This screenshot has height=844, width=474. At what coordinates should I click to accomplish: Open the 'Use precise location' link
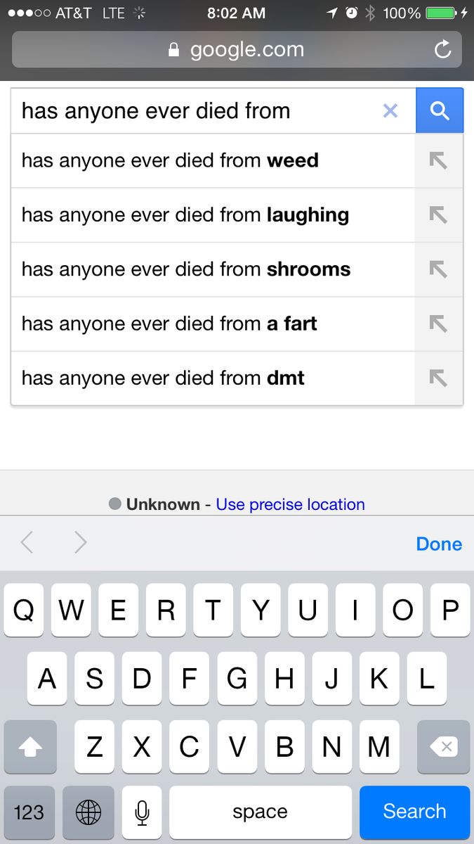pyautogui.click(x=290, y=504)
